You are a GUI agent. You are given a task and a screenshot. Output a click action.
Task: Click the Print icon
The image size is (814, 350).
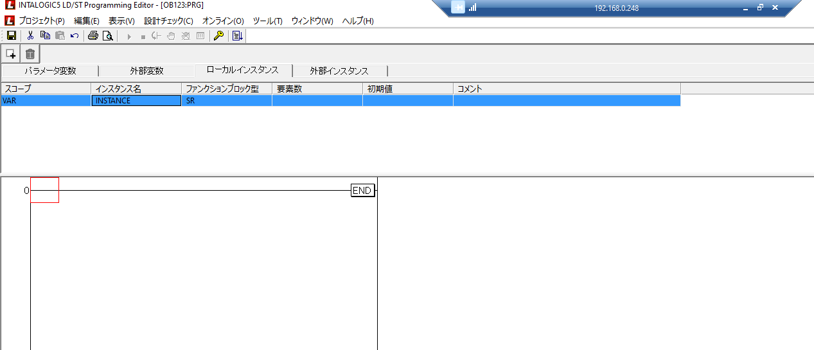pos(93,36)
